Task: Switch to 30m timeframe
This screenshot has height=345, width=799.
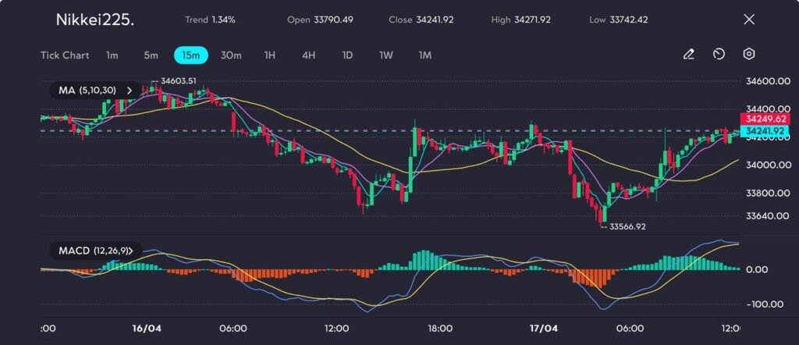Action: (231, 55)
